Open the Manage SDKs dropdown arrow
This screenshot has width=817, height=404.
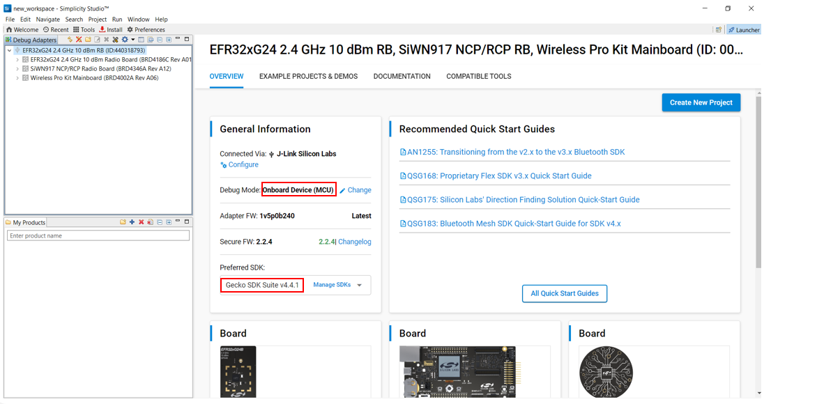tap(360, 285)
